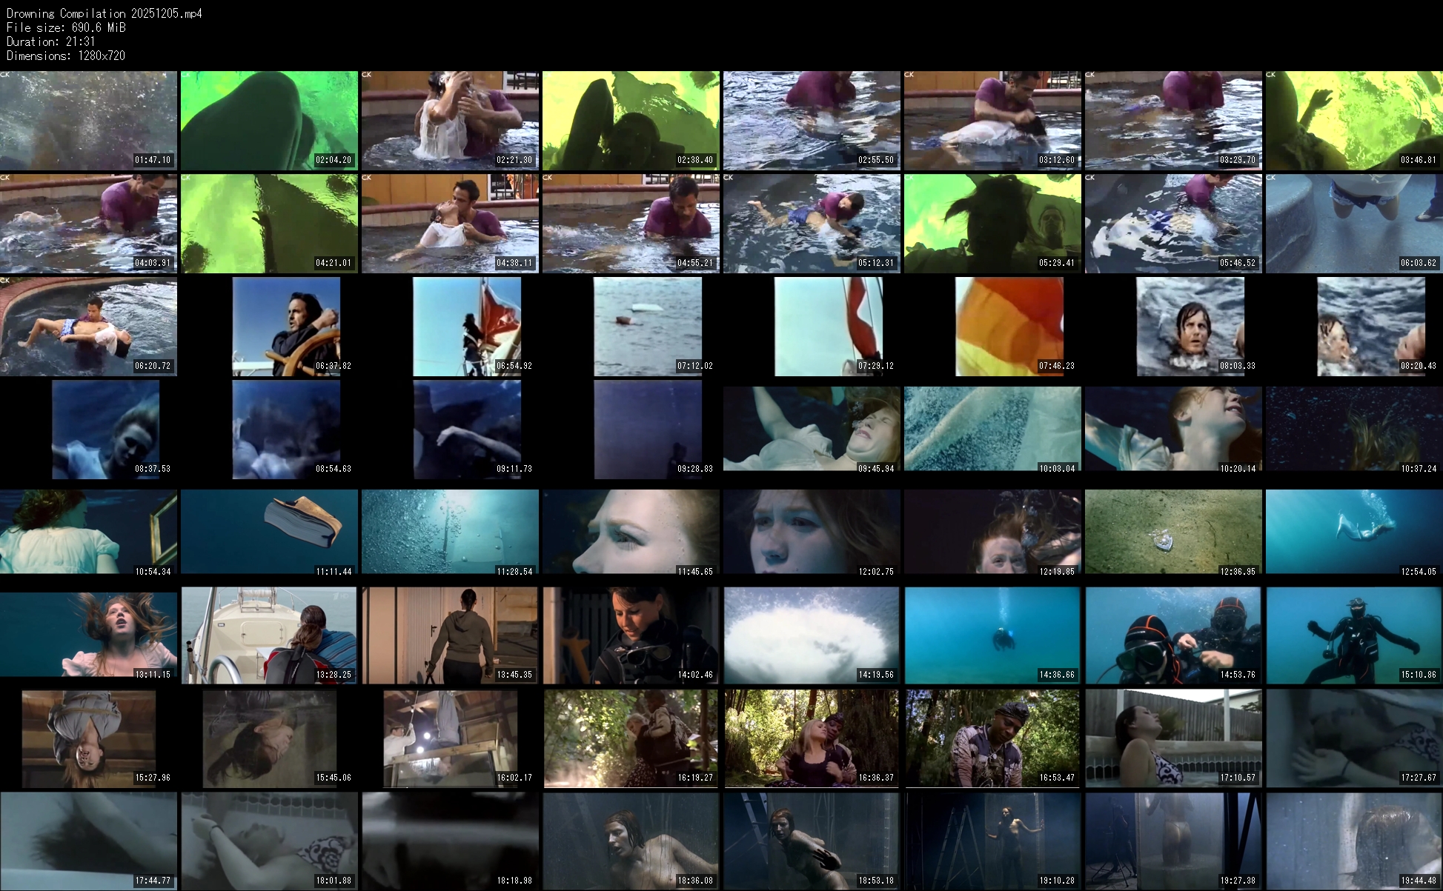Click the thumbnail marked 05:12.31
1443x891 pixels.
click(x=812, y=224)
